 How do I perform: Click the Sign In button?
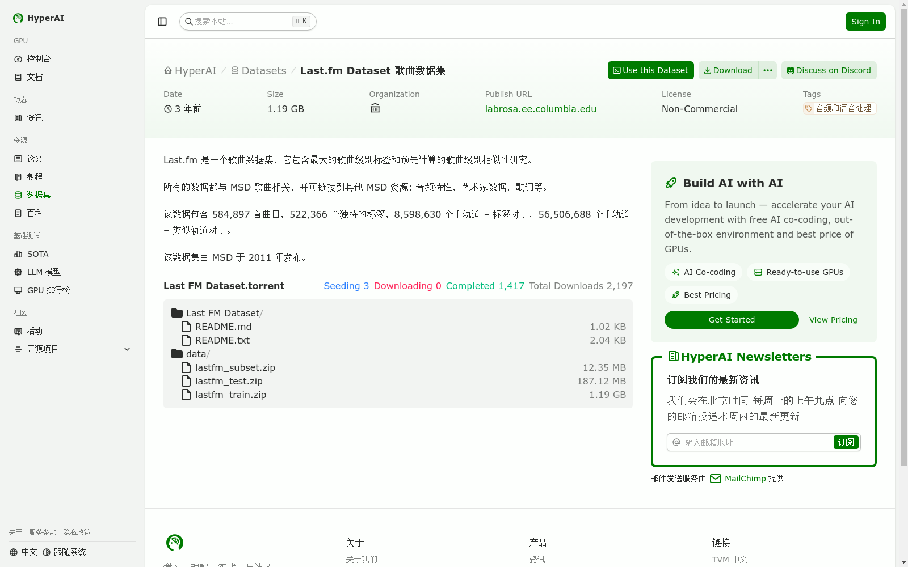coord(865,22)
